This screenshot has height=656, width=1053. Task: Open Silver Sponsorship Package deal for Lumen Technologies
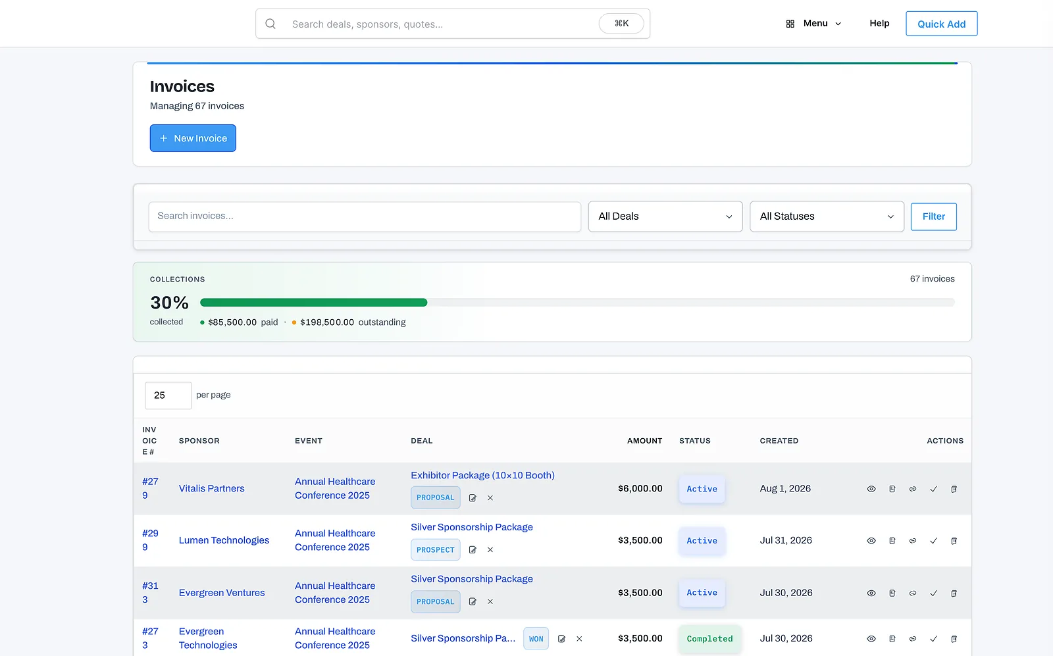click(472, 528)
